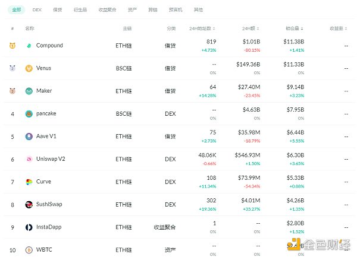Click the 分类 column header

pos(171,28)
